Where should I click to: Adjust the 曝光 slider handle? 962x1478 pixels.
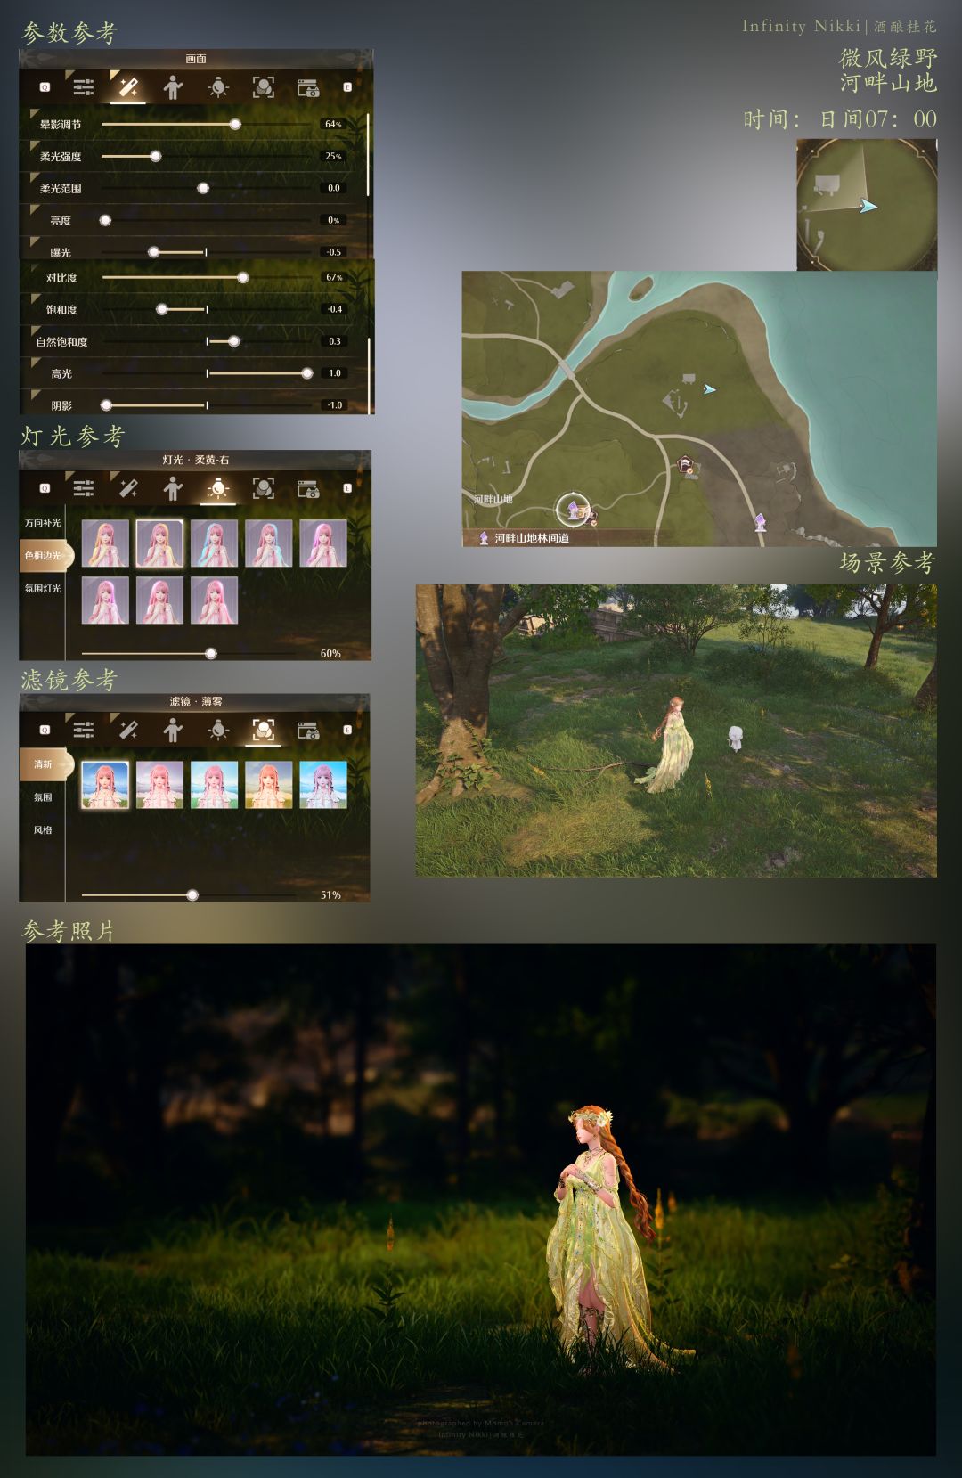[x=153, y=252]
